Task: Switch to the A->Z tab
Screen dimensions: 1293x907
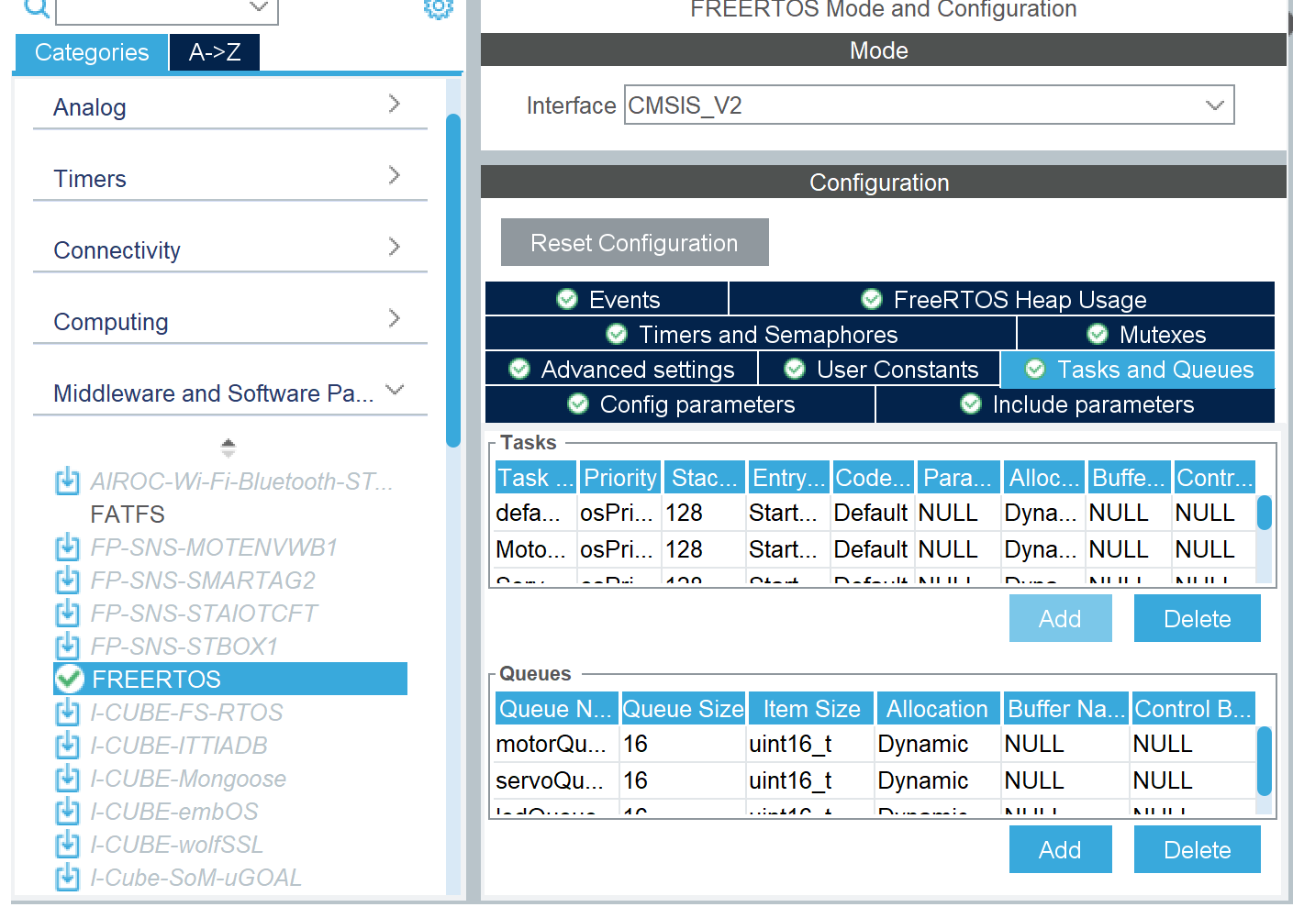Action: tap(215, 52)
